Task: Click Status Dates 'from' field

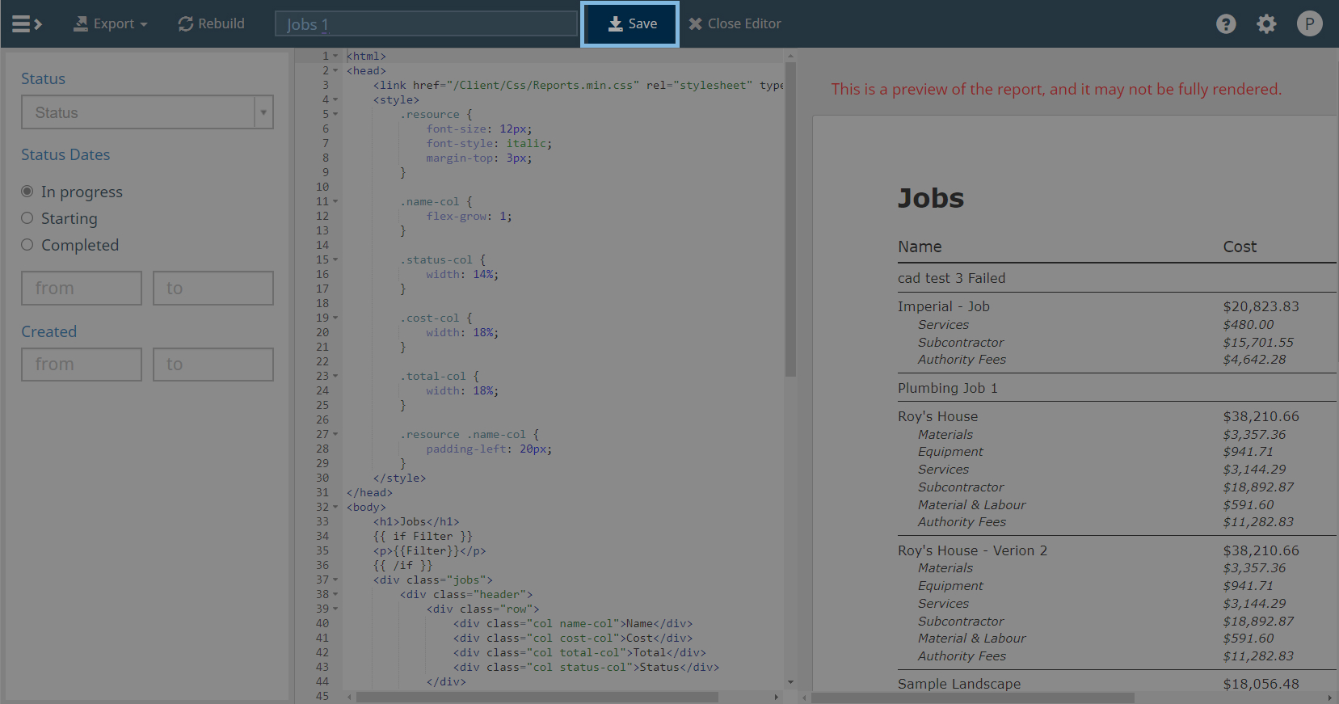Action: point(82,288)
